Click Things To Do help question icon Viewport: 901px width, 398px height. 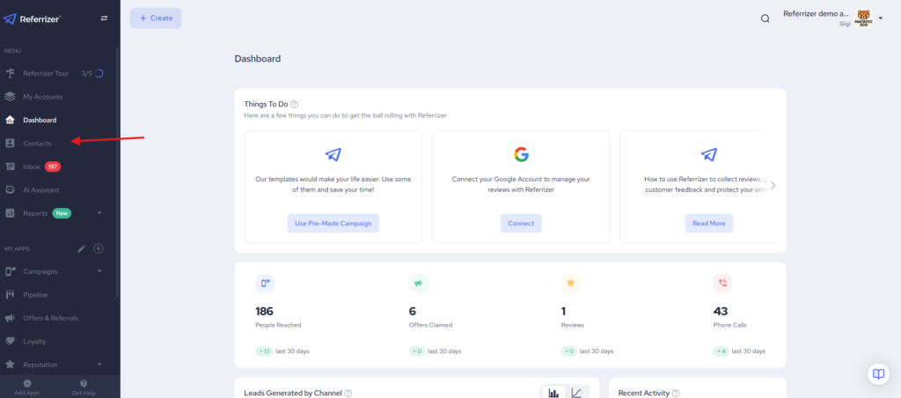(294, 104)
